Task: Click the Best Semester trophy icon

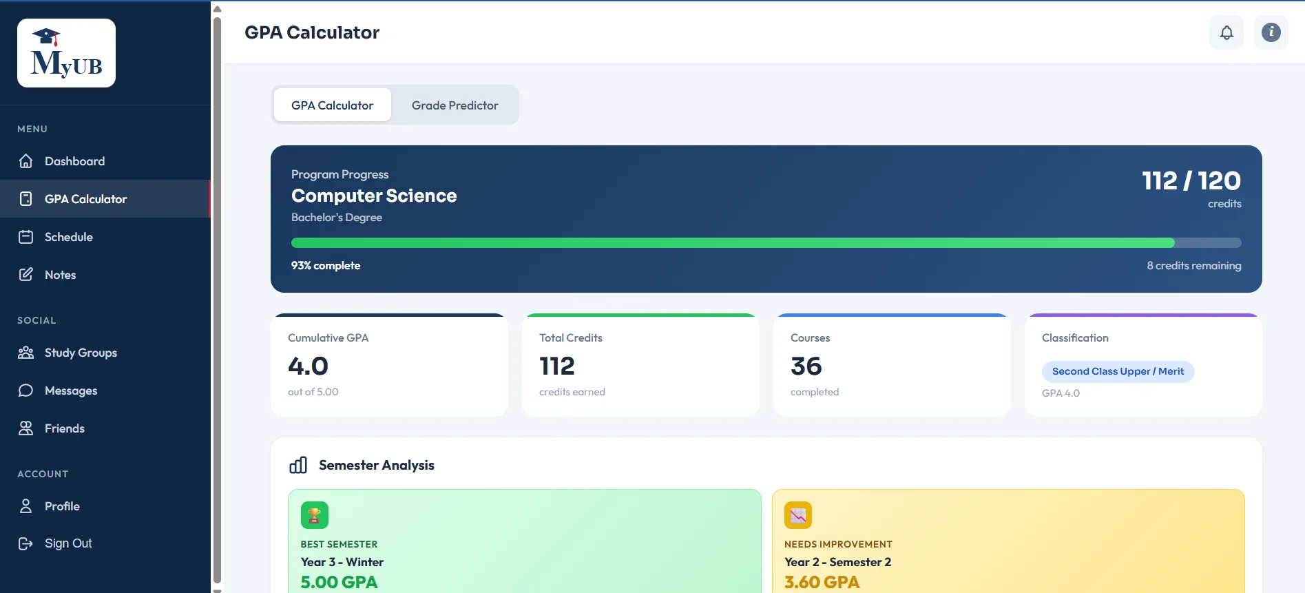Action: (x=315, y=515)
